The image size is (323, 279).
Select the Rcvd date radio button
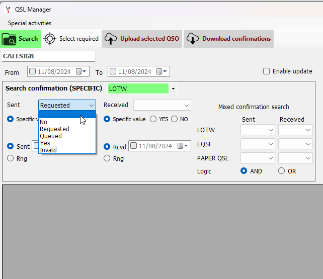click(107, 147)
